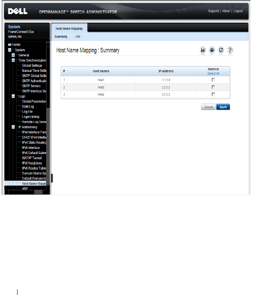Click the 3.3.3.3 table cell
This screenshot has height=295, width=255.
(x=166, y=94)
